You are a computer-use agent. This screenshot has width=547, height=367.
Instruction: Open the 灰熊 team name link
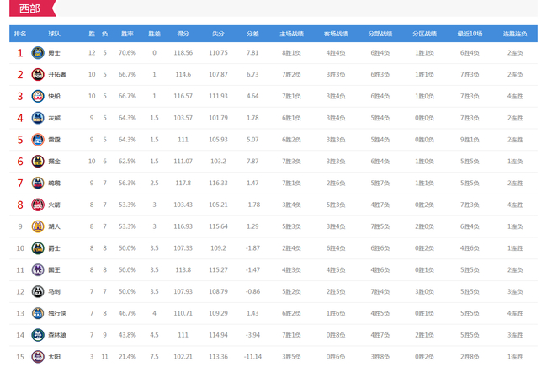(x=54, y=118)
